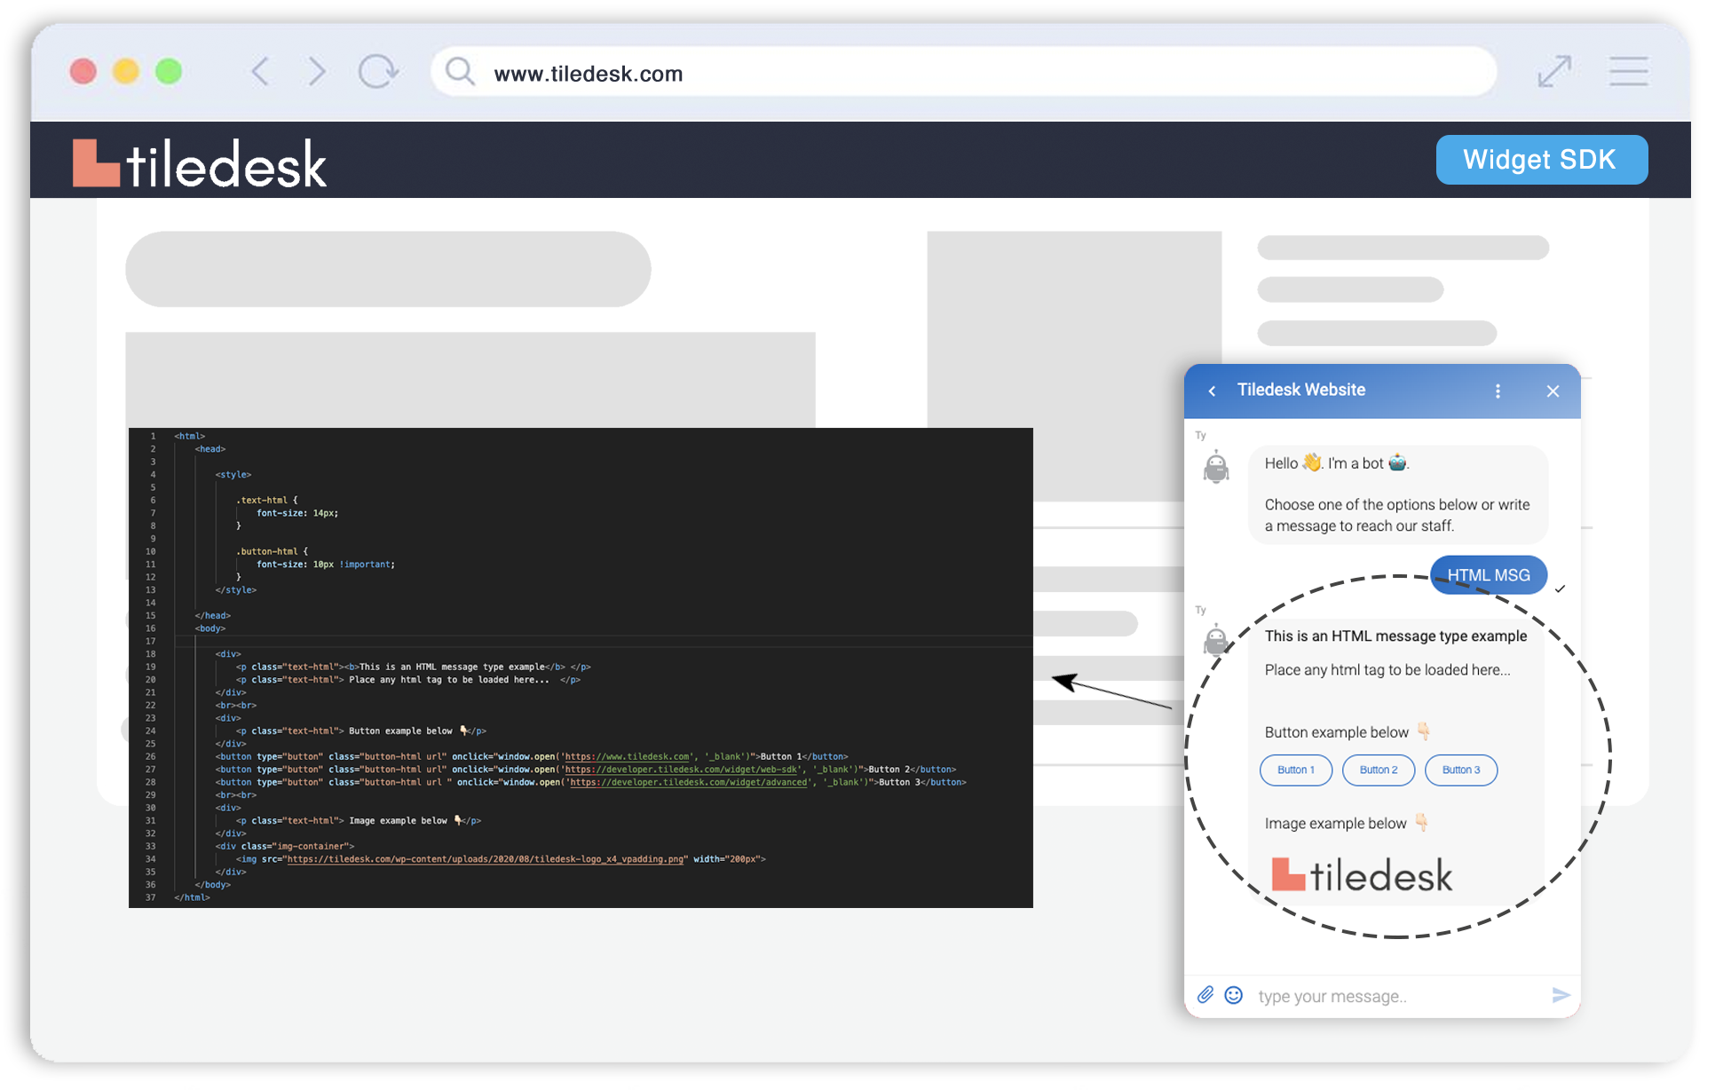Click the address bar search magnifier icon
Viewport: 1731px width, 1090px height.
[x=459, y=71]
